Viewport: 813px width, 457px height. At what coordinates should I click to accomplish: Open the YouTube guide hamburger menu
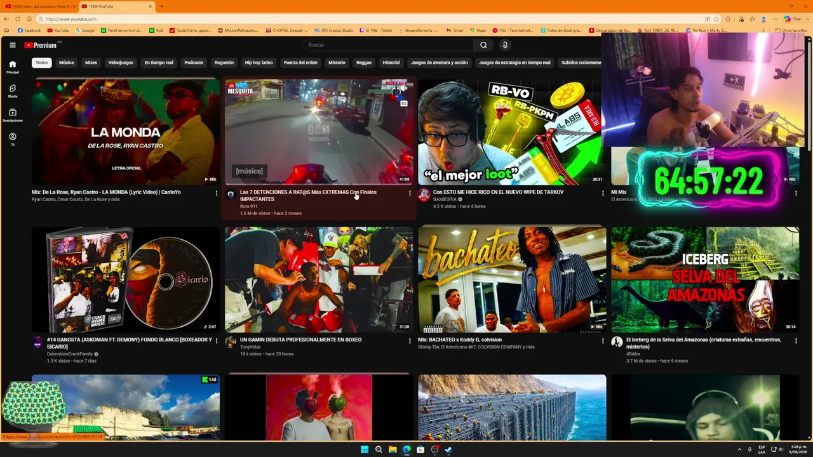click(x=12, y=45)
